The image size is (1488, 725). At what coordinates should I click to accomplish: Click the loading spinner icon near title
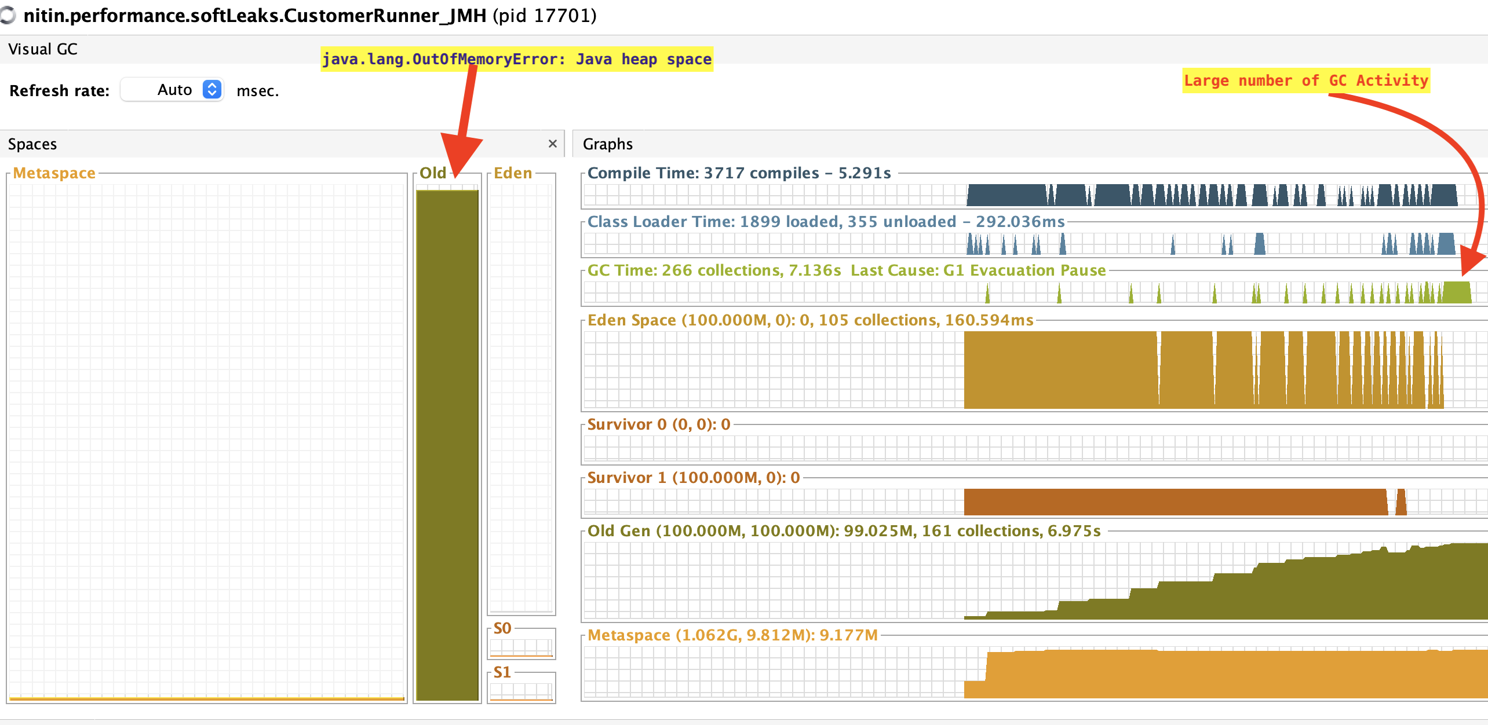click(8, 16)
